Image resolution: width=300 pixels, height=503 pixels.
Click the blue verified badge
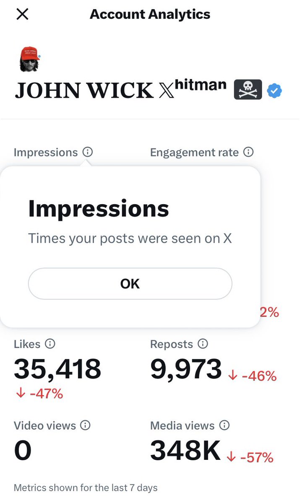click(x=274, y=90)
